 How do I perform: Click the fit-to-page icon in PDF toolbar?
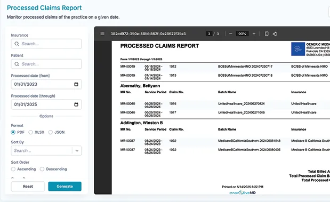point(267,34)
